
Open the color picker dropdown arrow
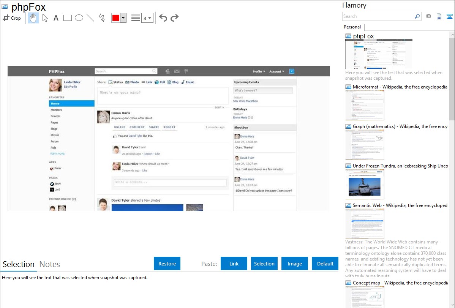click(x=123, y=18)
